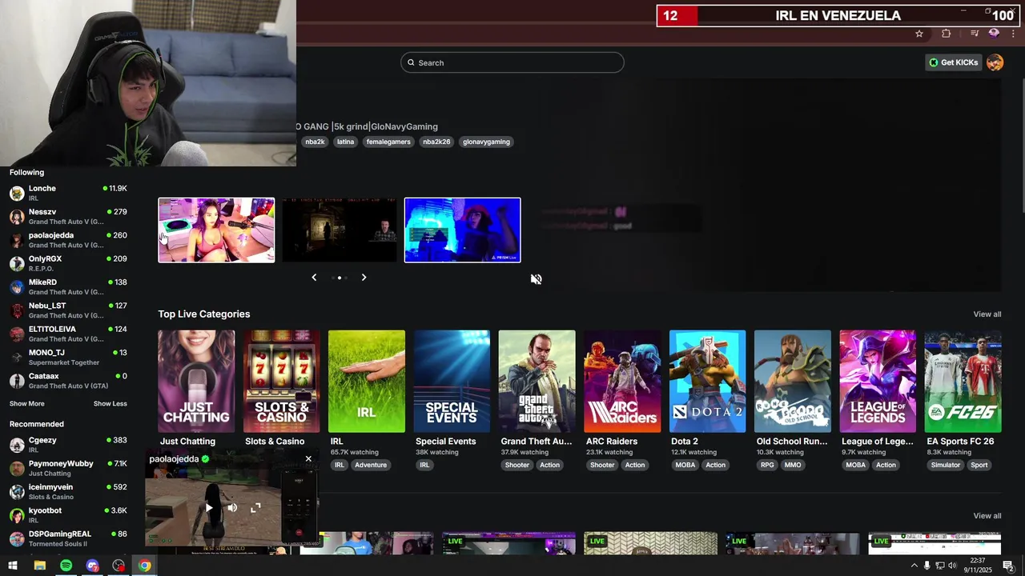Open MikeRD's channel in Following

68,286
